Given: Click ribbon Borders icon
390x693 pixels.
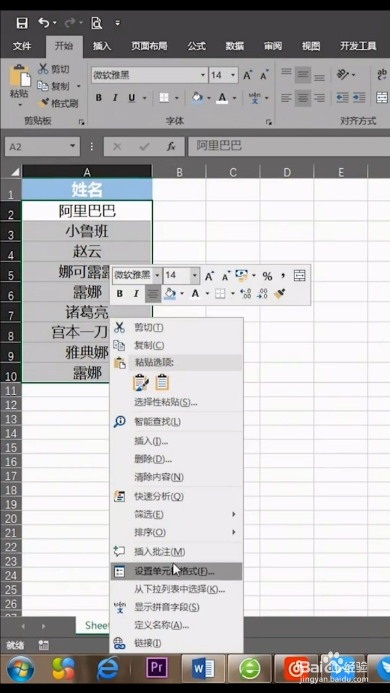Looking at the screenshot, I should (x=164, y=98).
